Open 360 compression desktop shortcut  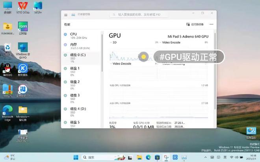pyautogui.click(x=7, y=91)
